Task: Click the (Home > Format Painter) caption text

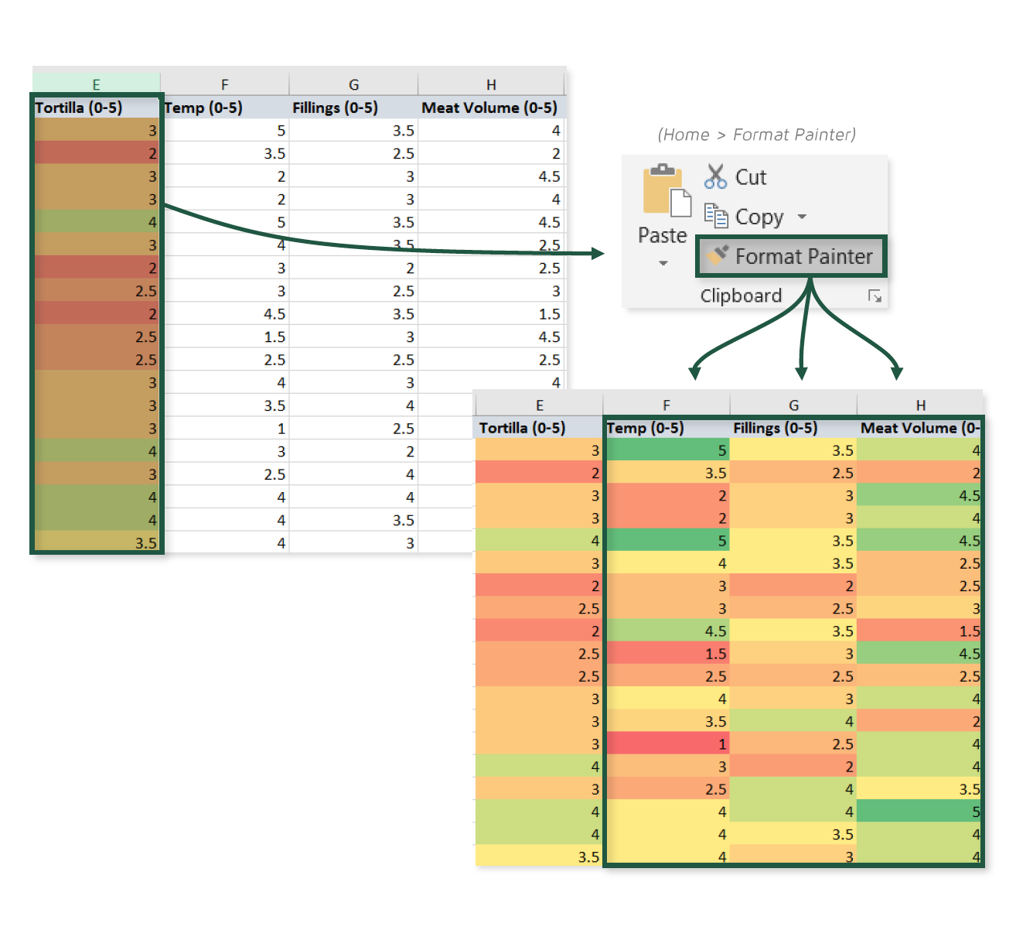Action: (x=756, y=134)
